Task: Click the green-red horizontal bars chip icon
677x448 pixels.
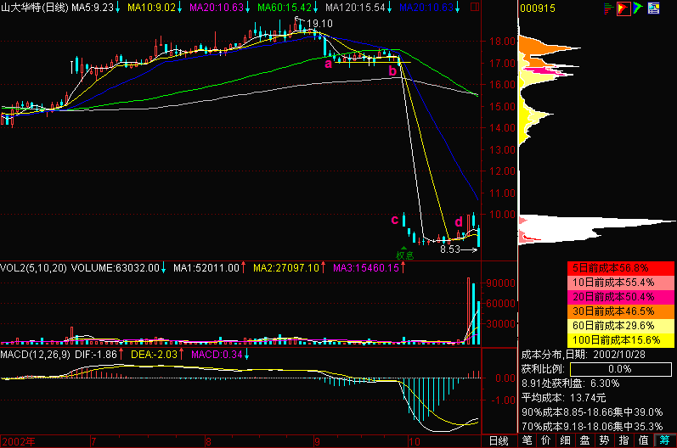Action: tap(607, 9)
